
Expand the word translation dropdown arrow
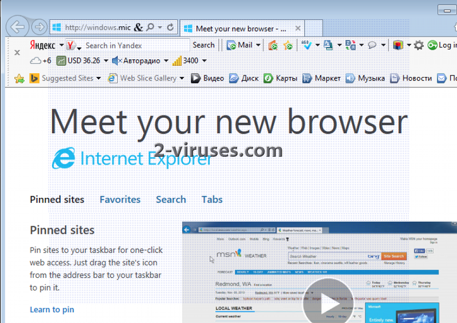[362, 45]
